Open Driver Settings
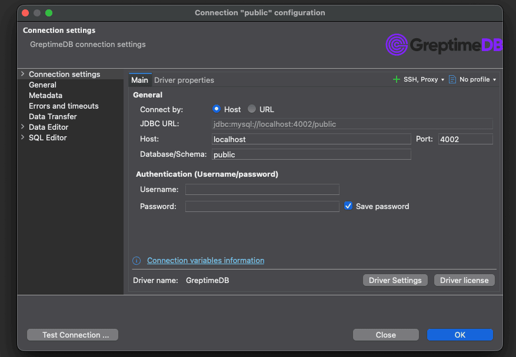Viewport: 516px width, 357px height. [x=395, y=280]
